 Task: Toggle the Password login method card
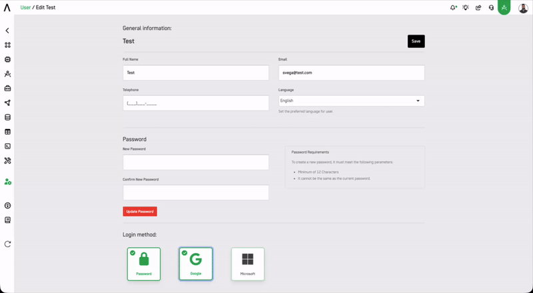coord(144,264)
